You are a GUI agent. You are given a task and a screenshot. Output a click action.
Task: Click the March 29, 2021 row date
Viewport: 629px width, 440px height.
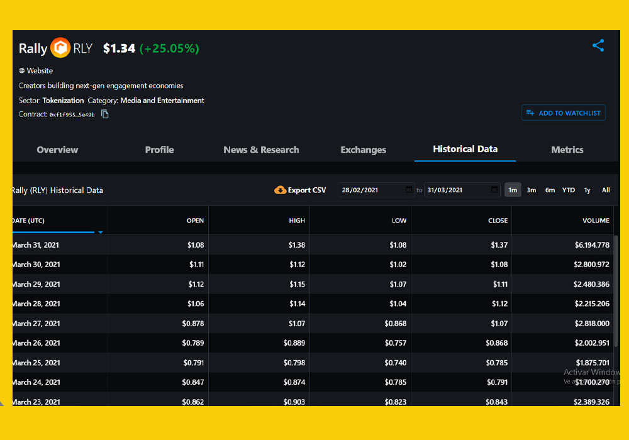[x=36, y=284]
